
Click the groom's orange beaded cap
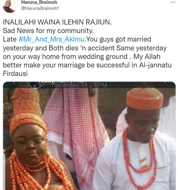pos(145,99)
